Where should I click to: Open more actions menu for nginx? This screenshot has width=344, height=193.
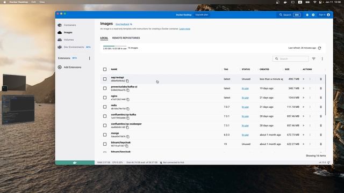(x=310, y=98)
